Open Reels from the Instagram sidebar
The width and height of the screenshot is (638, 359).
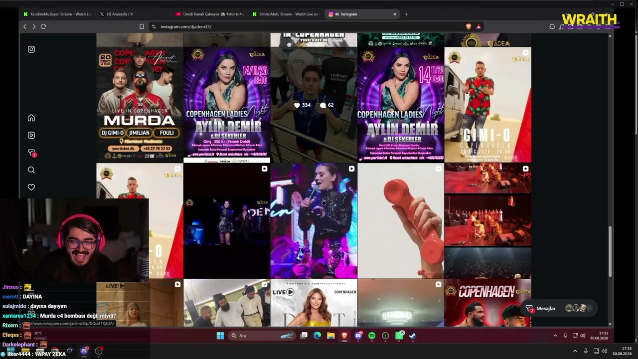coord(31,135)
